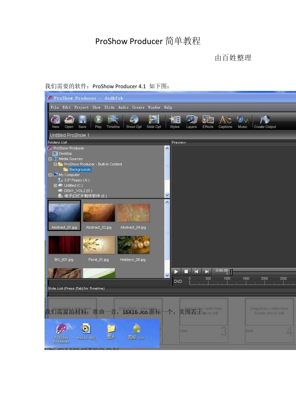Click the preview Play button
Image resolution: width=296 pixels, height=420 pixels.
[x=176, y=272]
